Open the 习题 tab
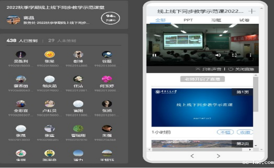Viewport: 274px width, 168px height. (216, 20)
